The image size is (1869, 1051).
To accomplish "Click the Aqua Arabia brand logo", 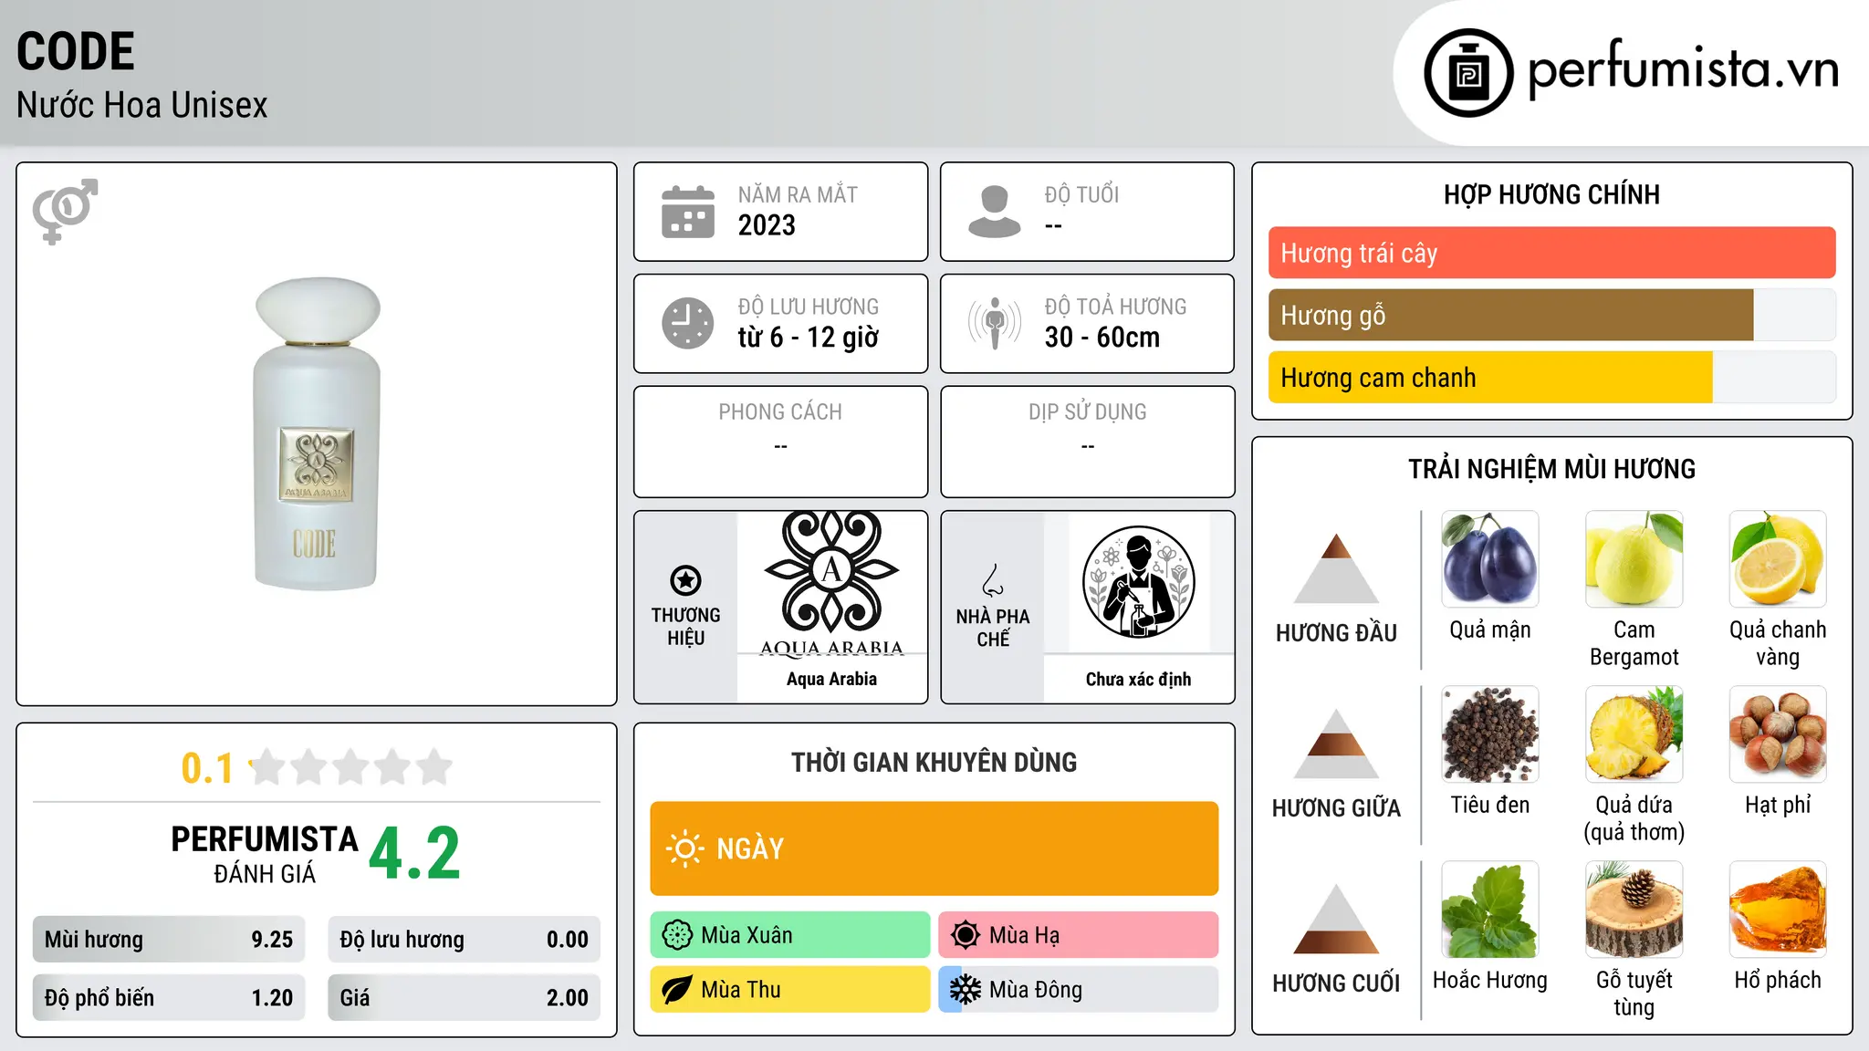I will [x=831, y=584].
